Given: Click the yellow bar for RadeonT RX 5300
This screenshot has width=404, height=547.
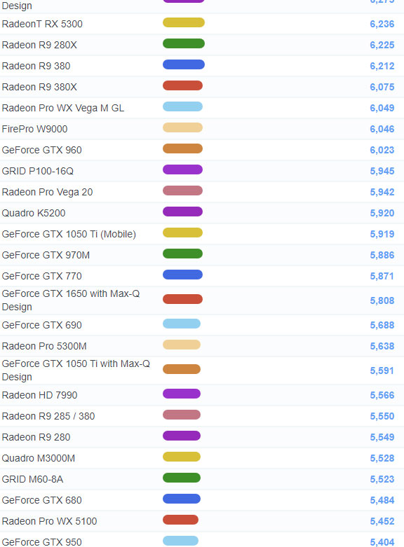Looking at the screenshot, I should (x=184, y=22).
